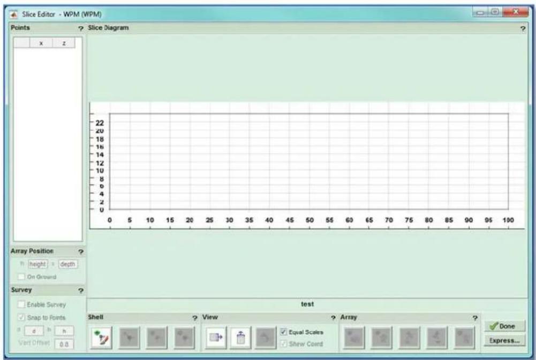This screenshot has width=536, height=360.
Task: Open help for the Shell panel
Action: [195, 318]
